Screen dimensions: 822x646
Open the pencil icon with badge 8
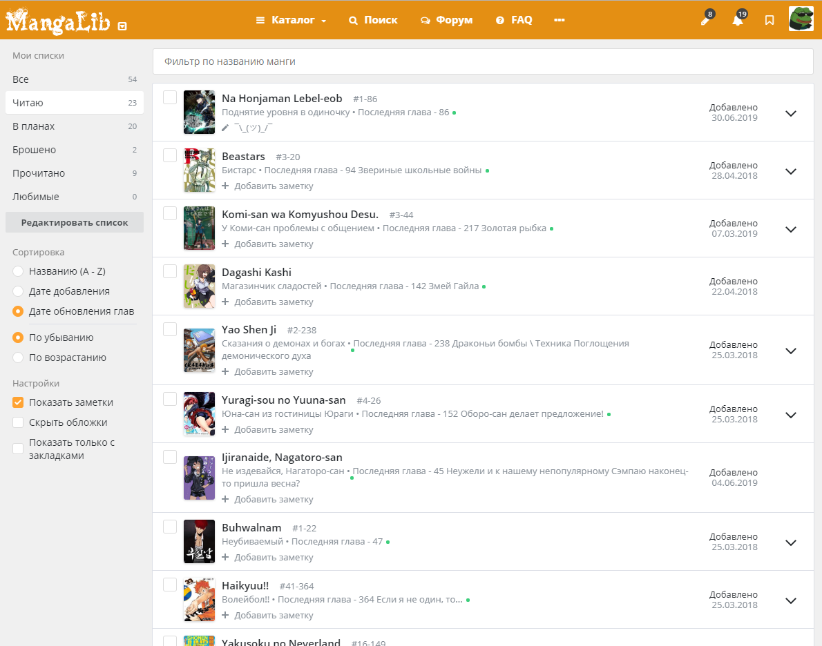tap(706, 20)
